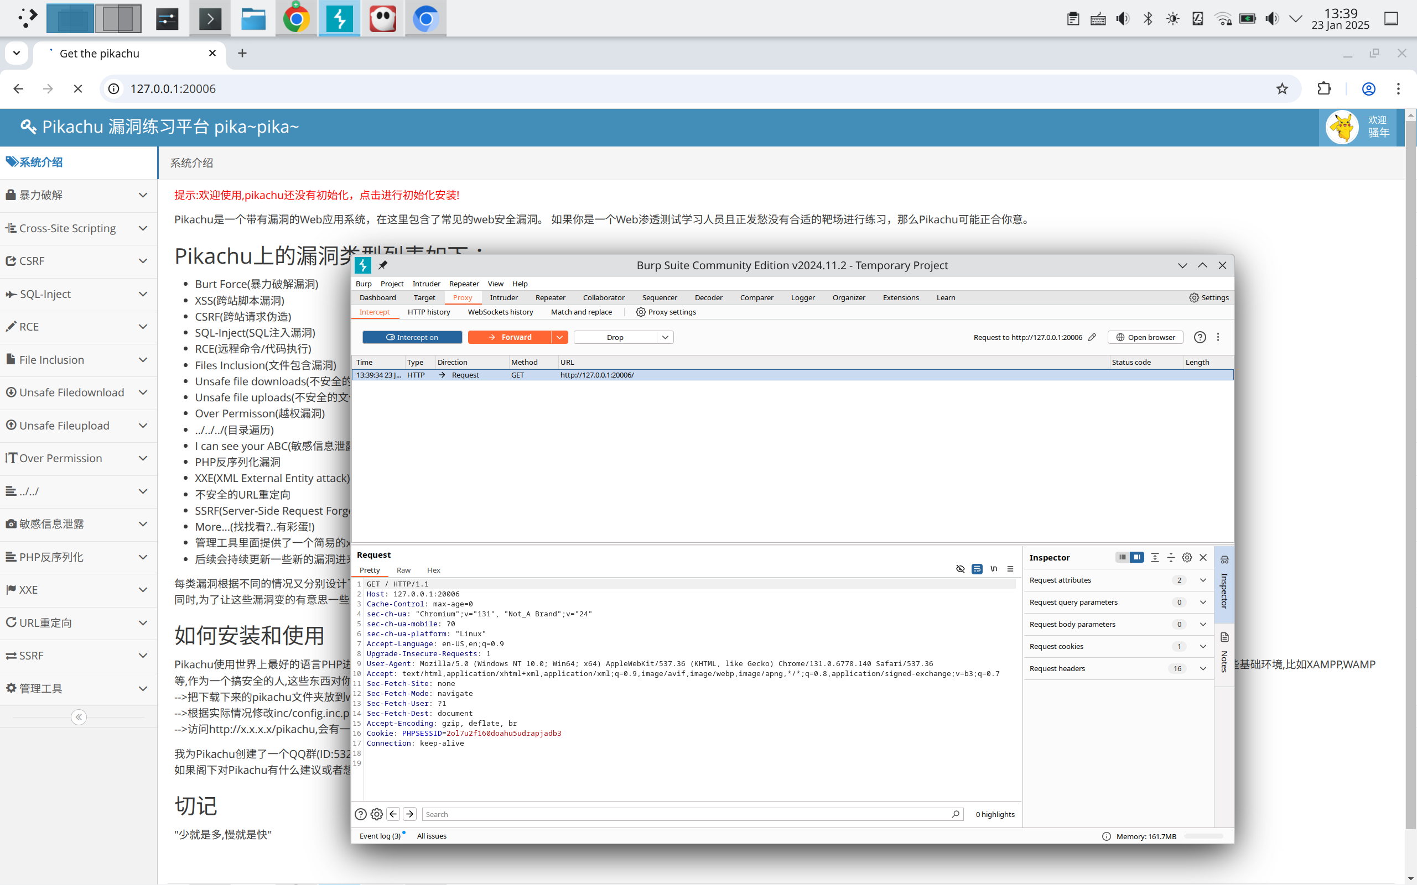Click the Inspector settings gear icon
The width and height of the screenshot is (1417, 885).
pyautogui.click(x=1187, y=557)
